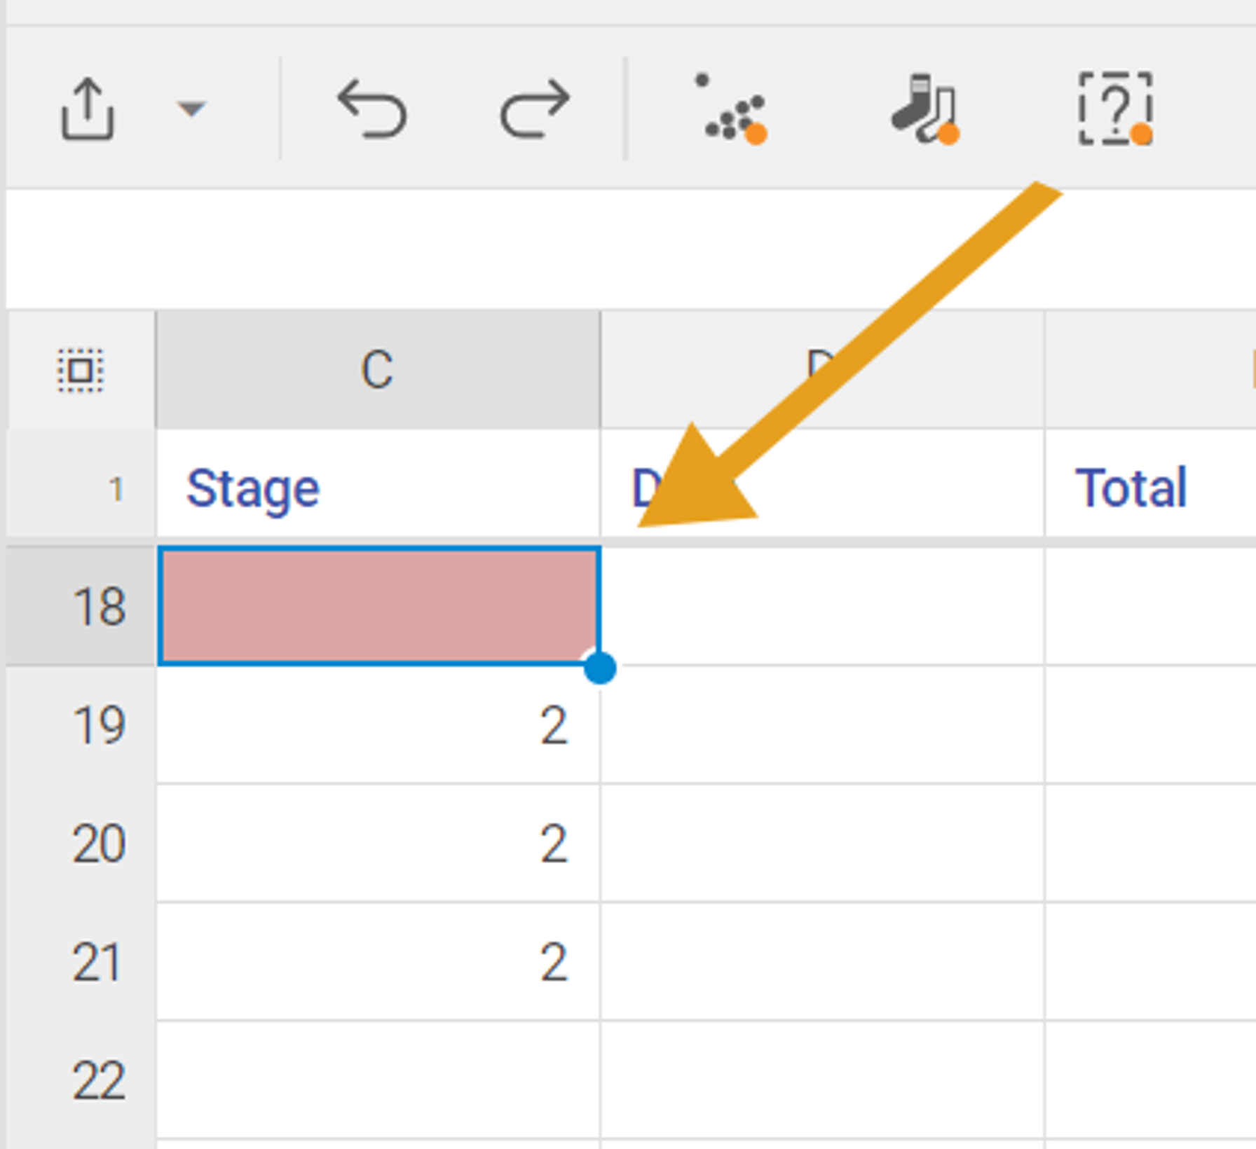This screenshot has width=1256, height=1149.
Task: Click the socks toolbar icon
Action: click(x=924, y=109)
